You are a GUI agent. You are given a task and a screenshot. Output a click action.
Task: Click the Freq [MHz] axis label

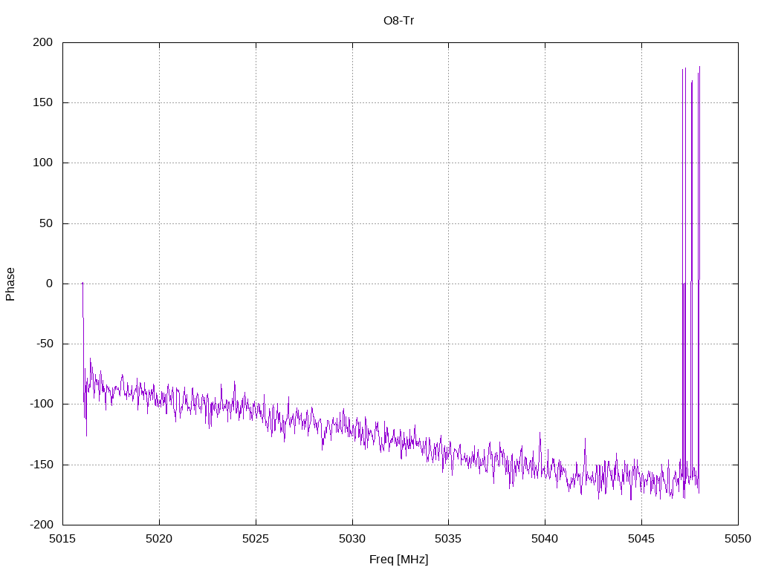pos(398,560)
